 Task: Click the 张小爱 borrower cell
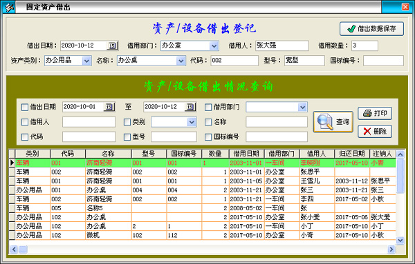coord(317,217)
